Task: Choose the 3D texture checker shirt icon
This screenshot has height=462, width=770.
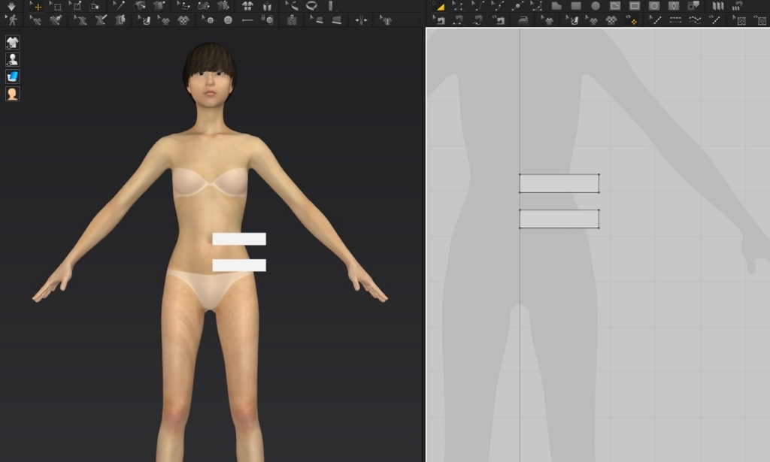Action: 183,20
